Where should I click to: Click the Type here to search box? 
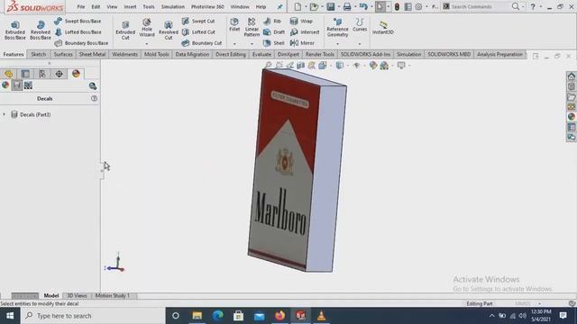coord(93,316)
